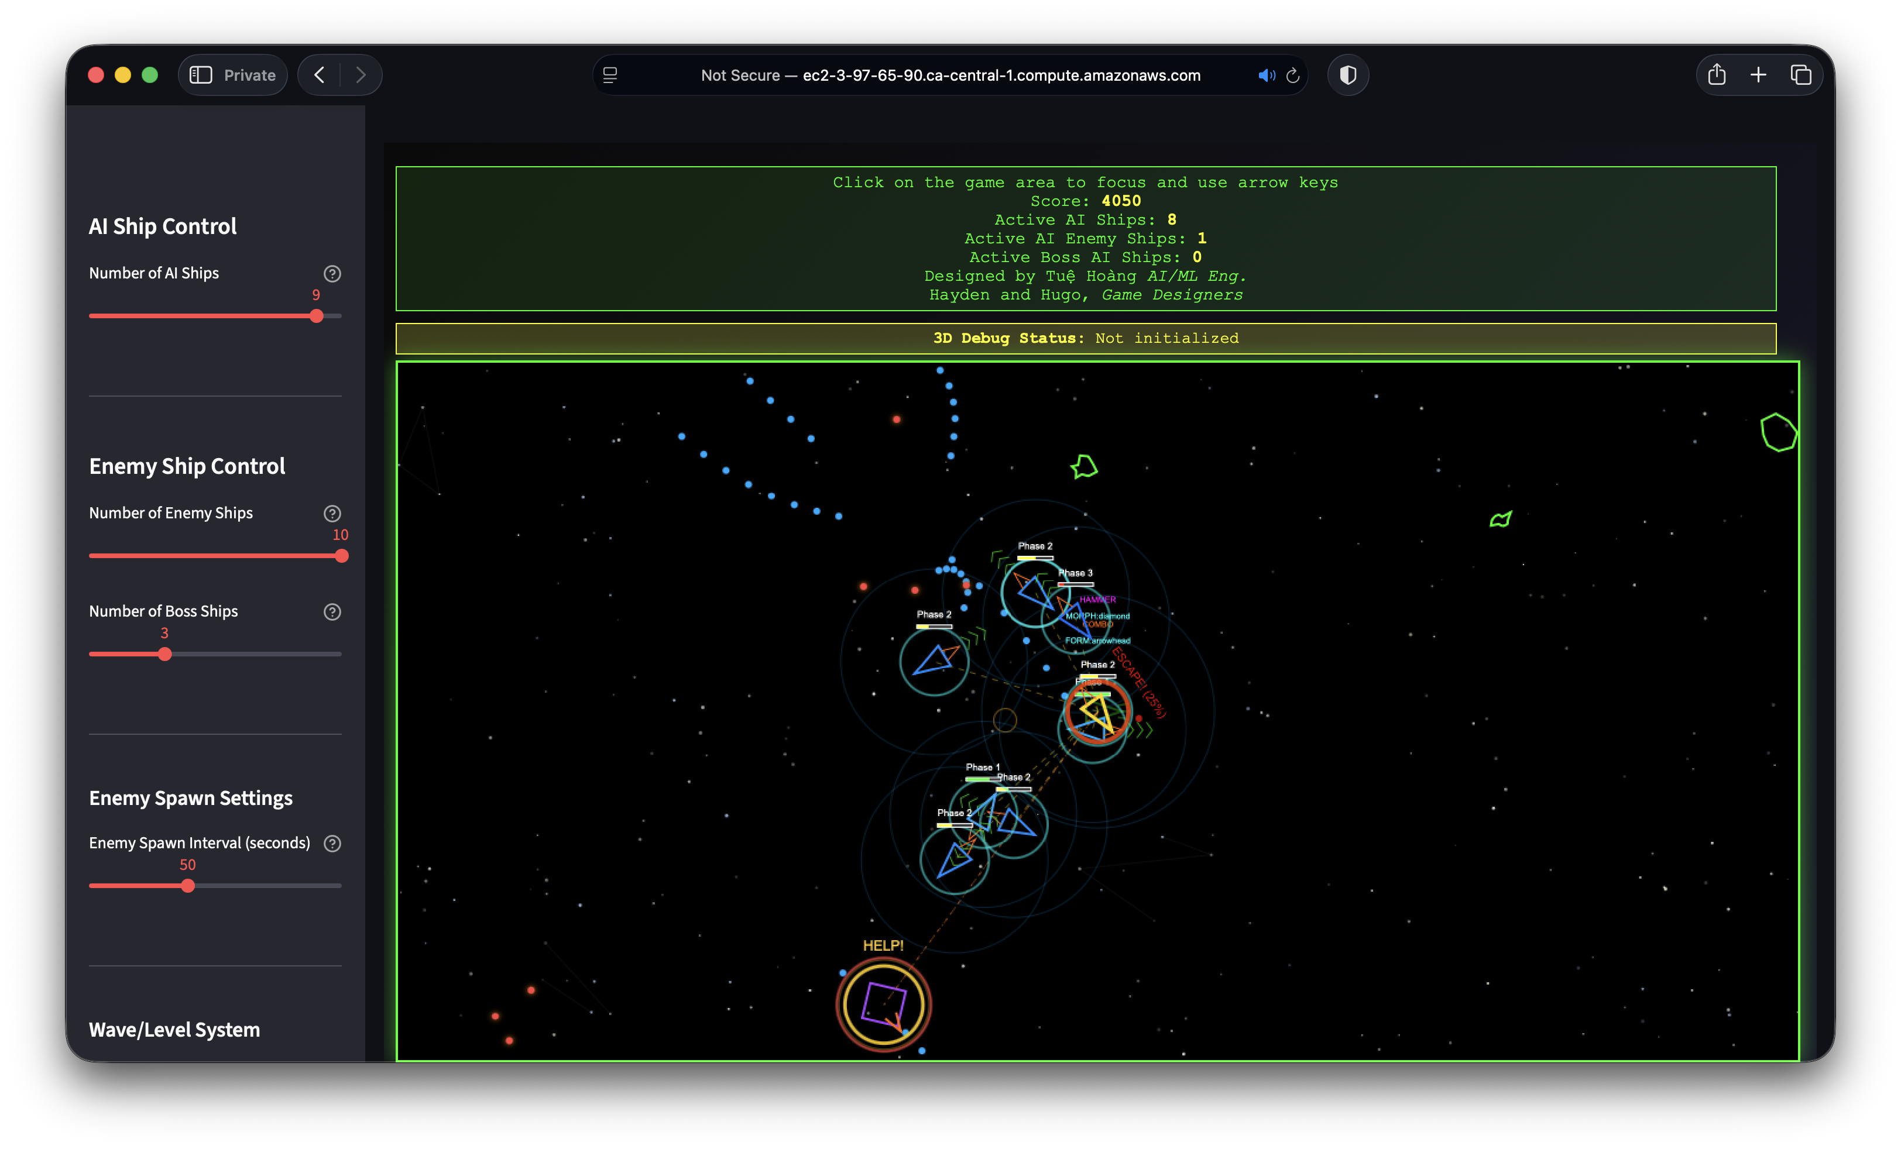Open help for Number of AI Ships

click(332, 273)
